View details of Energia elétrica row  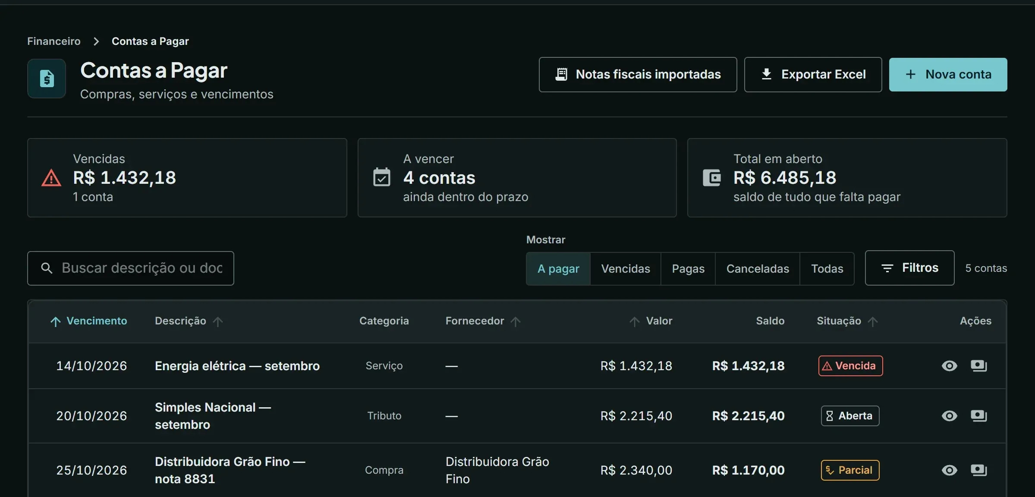(x=949, y=366)
